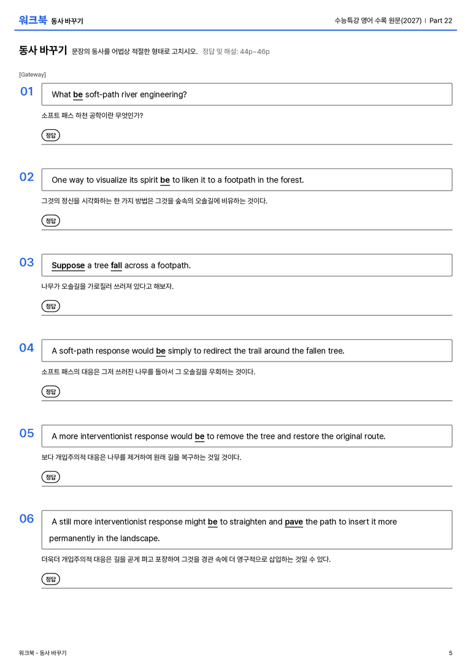
Task: Click the Part 22 header text
Action: coord(441,20)
